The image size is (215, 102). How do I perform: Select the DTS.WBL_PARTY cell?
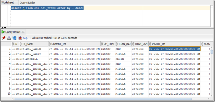[x=34, y=54]
